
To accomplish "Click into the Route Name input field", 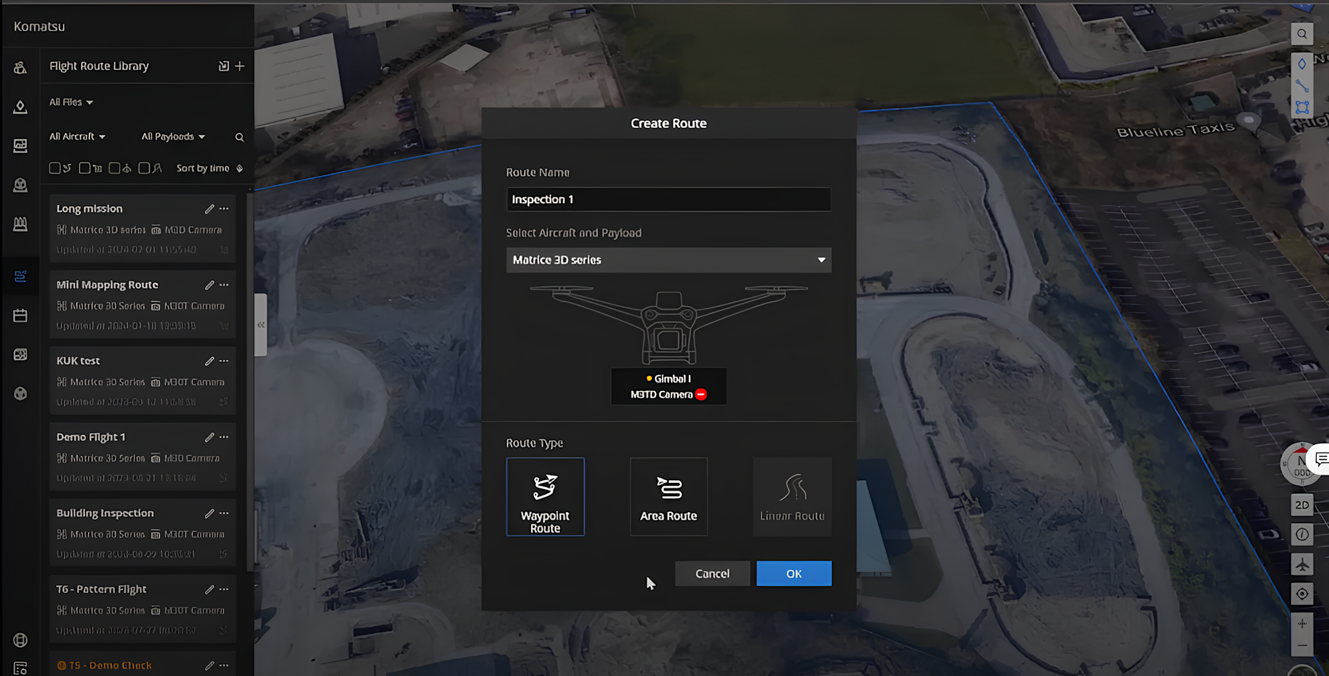I will [x=669, y=199].
